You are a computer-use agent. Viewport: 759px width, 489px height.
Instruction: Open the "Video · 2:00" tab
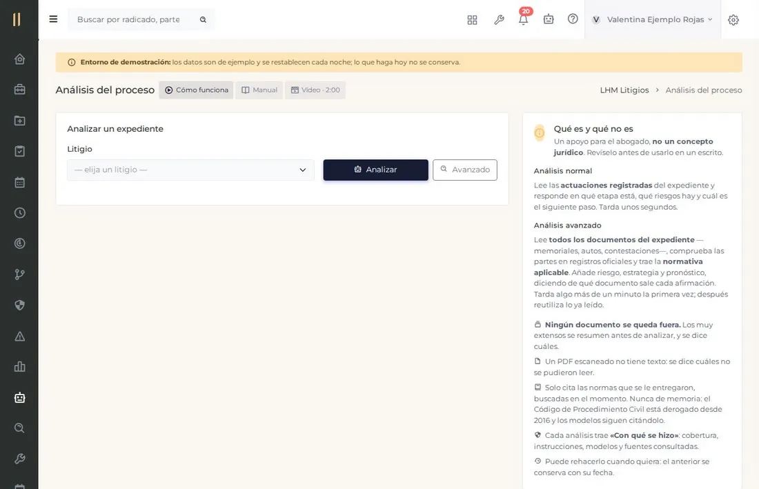point(315,90)
